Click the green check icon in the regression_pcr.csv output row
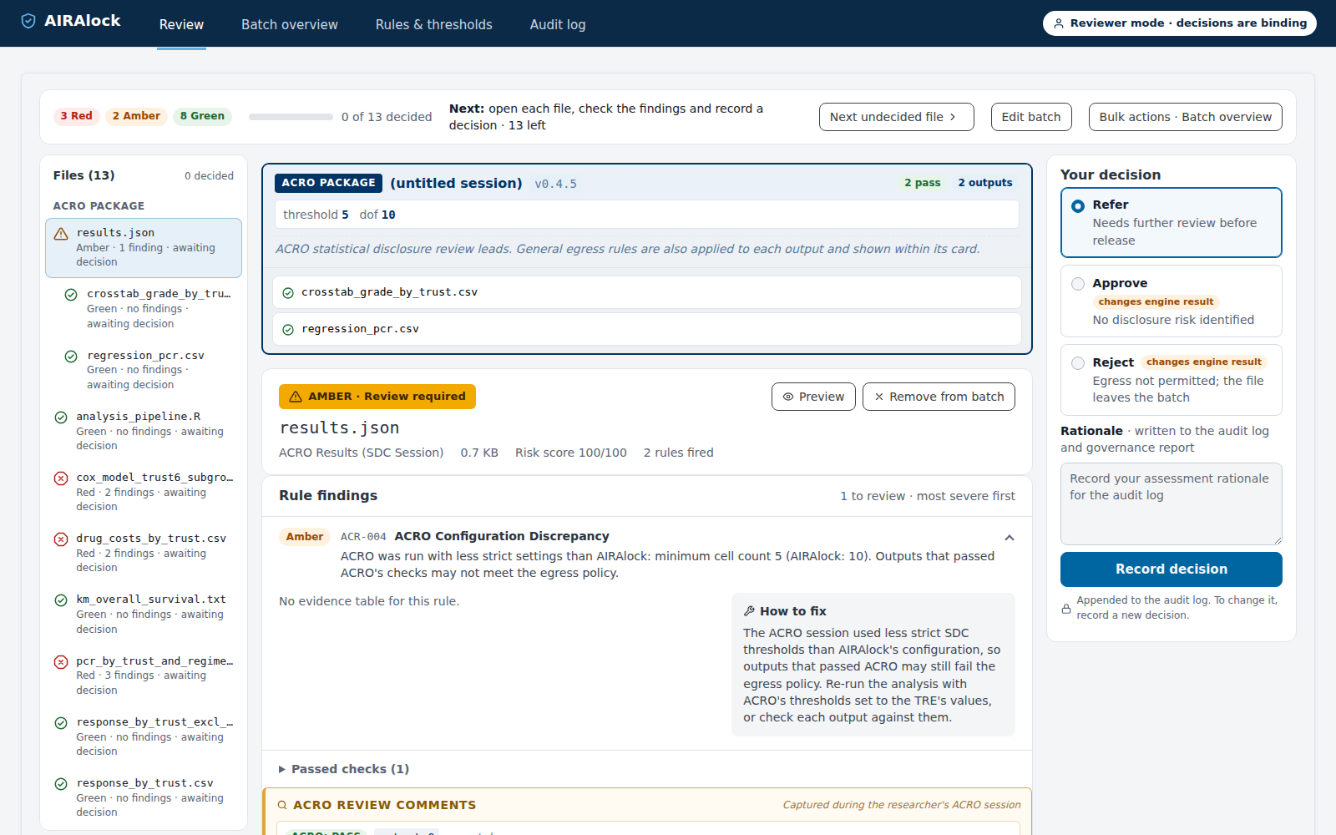Image resolution: width=1336 pixels, height=835 pixels. 288,330
